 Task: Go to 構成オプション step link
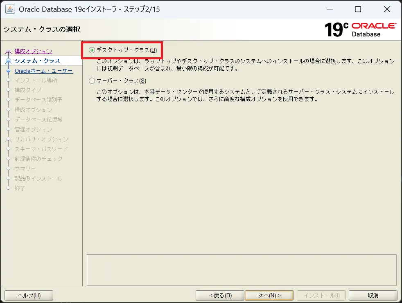coord(33,51)
